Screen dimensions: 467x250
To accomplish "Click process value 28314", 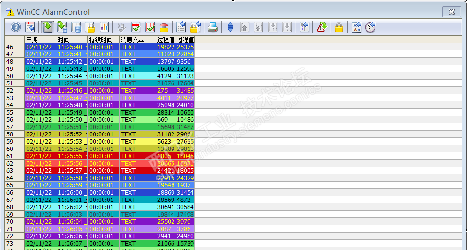I will 166,113.
